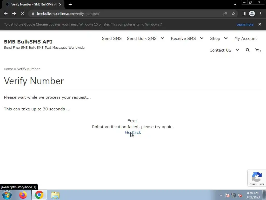
Task: Click the browser forward arrow
Action: pos(14,14)
